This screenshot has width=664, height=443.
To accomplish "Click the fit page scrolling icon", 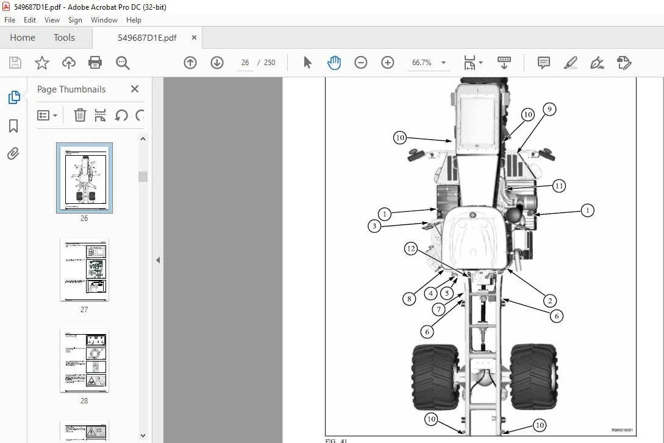I will tap(469, 63).
